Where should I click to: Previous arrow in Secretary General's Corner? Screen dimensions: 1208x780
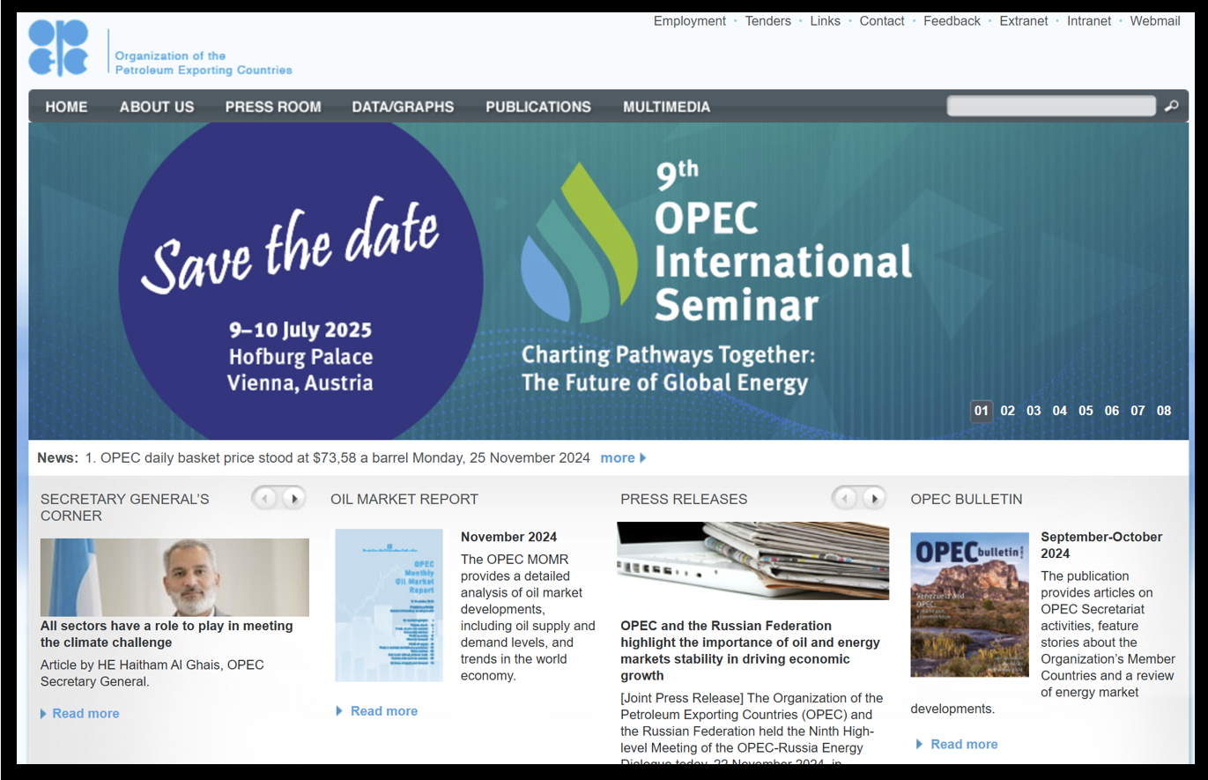point(264,498)
